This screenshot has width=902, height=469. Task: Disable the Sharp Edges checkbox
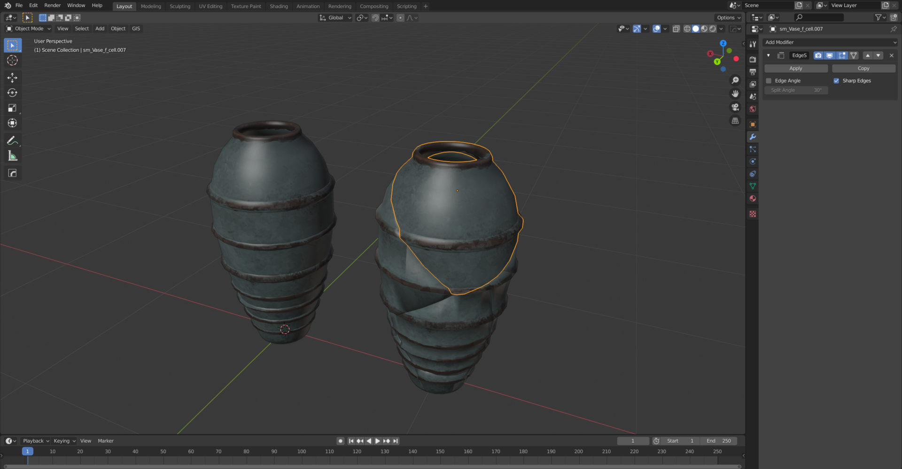point(836,80)
